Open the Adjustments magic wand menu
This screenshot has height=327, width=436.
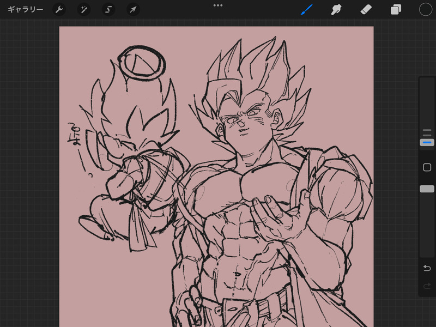(83, 9)
